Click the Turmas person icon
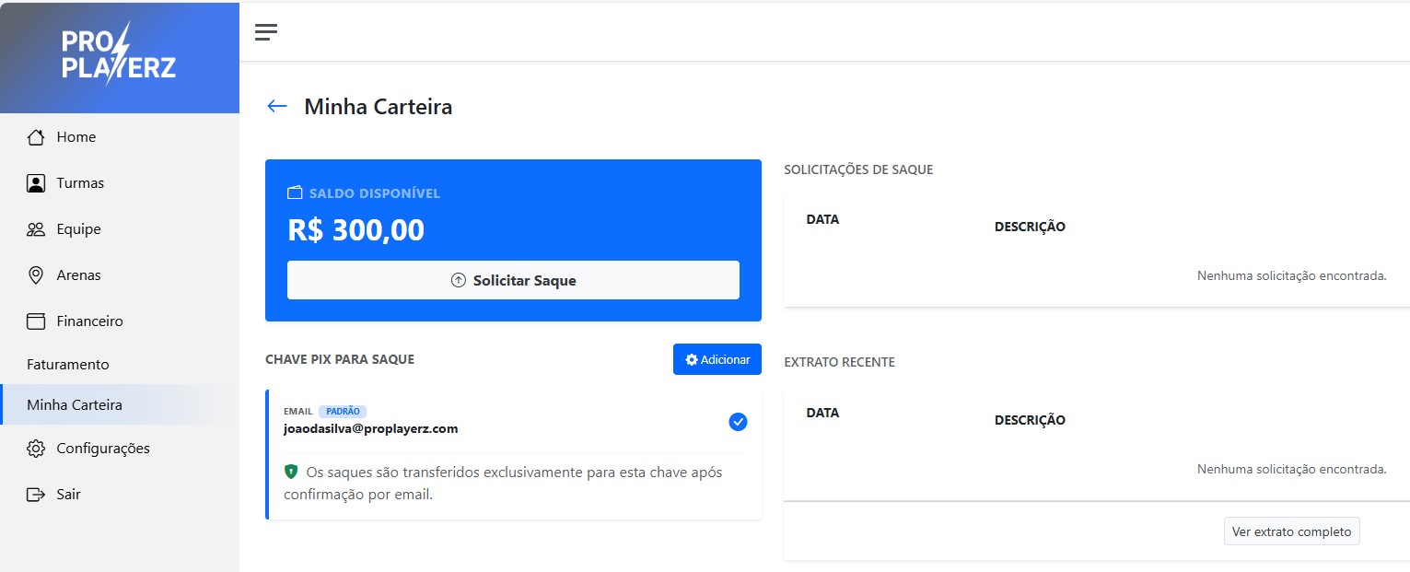This screenshot has width=1410, height=572. point(36,183)
